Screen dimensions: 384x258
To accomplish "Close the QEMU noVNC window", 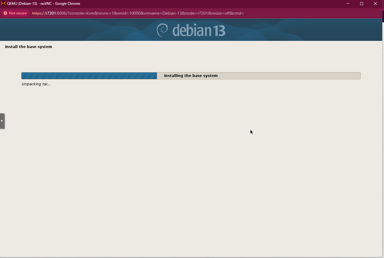I will click(x=375, y=4).
